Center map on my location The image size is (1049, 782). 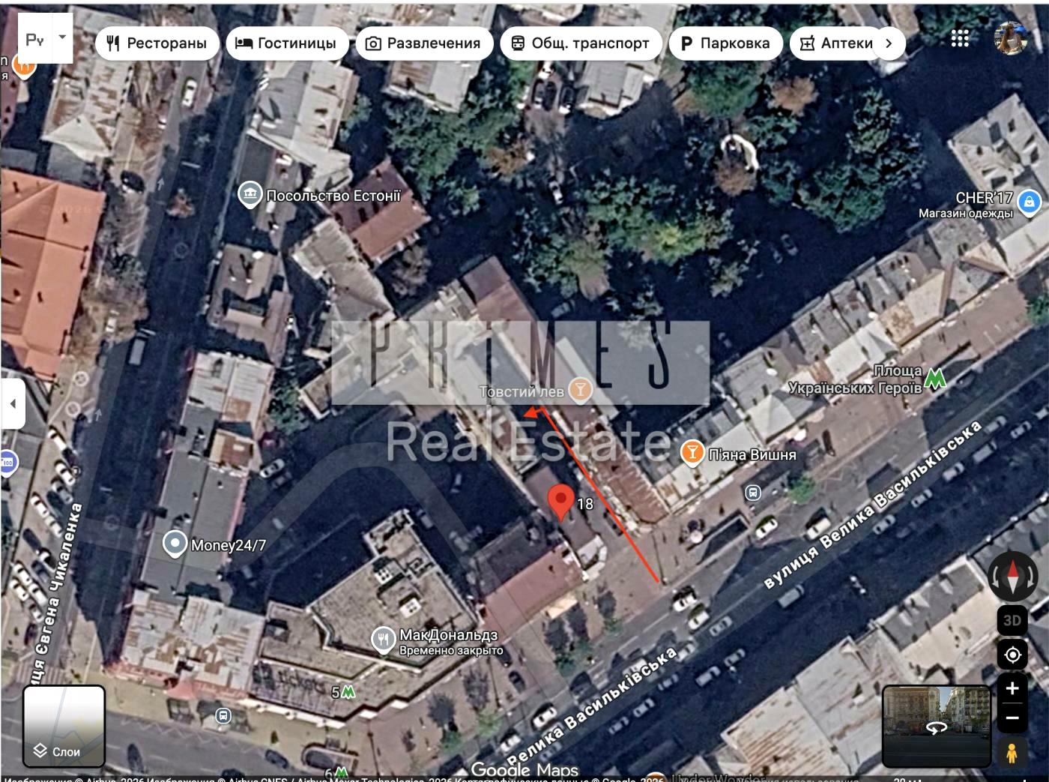click(x=1012, y=655)
